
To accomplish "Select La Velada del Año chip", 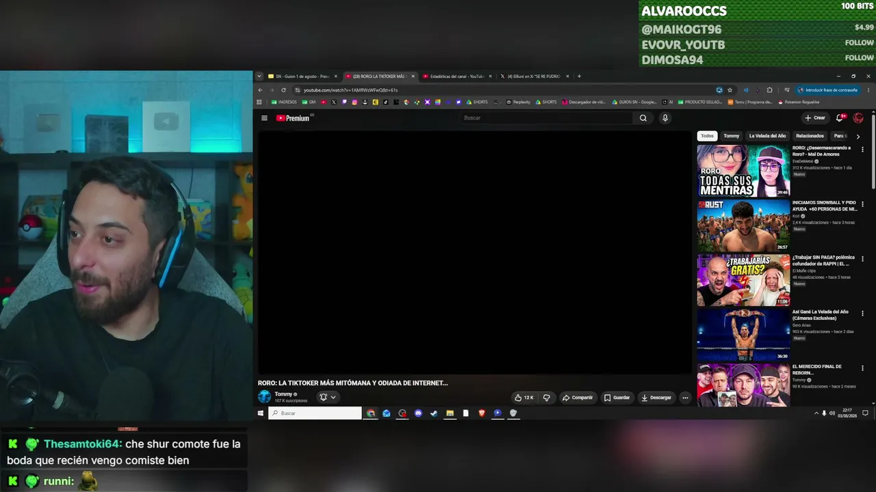I will pos(767,136).
